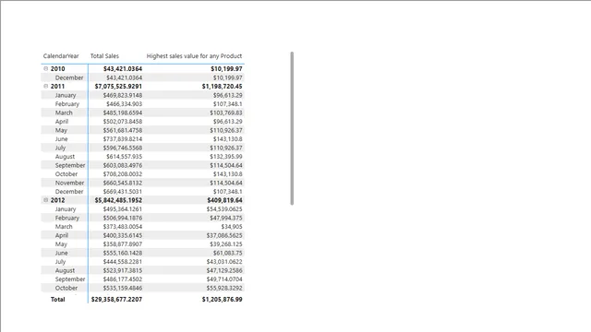Select the March label under 2012

(64, 227)
